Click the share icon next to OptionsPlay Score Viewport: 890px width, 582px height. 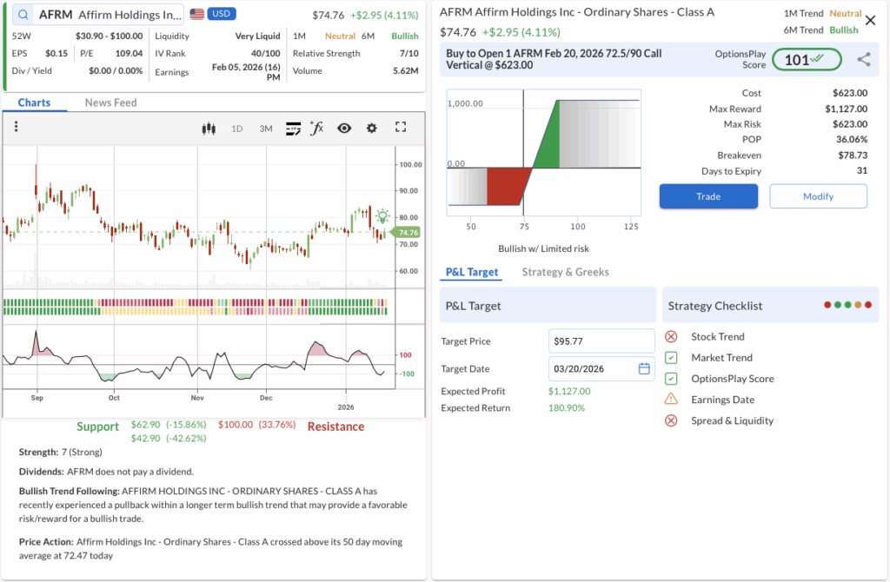[x=863, y=60]
